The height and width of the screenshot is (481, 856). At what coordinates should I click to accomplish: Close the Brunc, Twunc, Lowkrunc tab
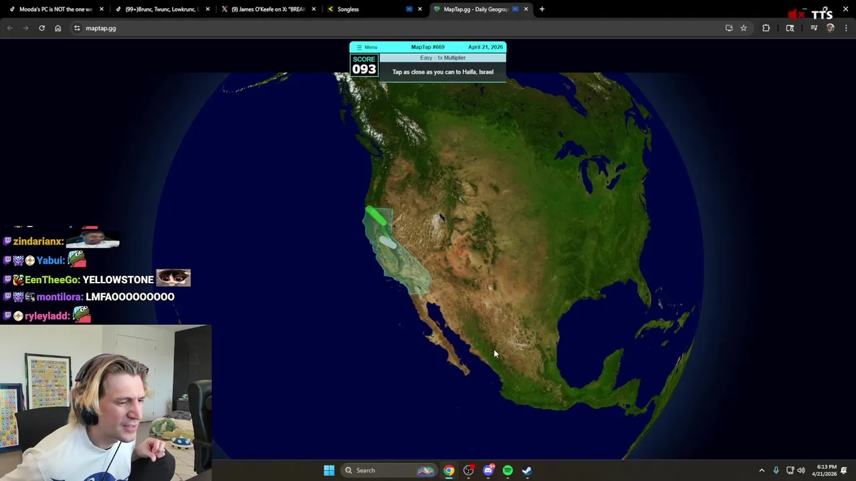tap(207, 9)
